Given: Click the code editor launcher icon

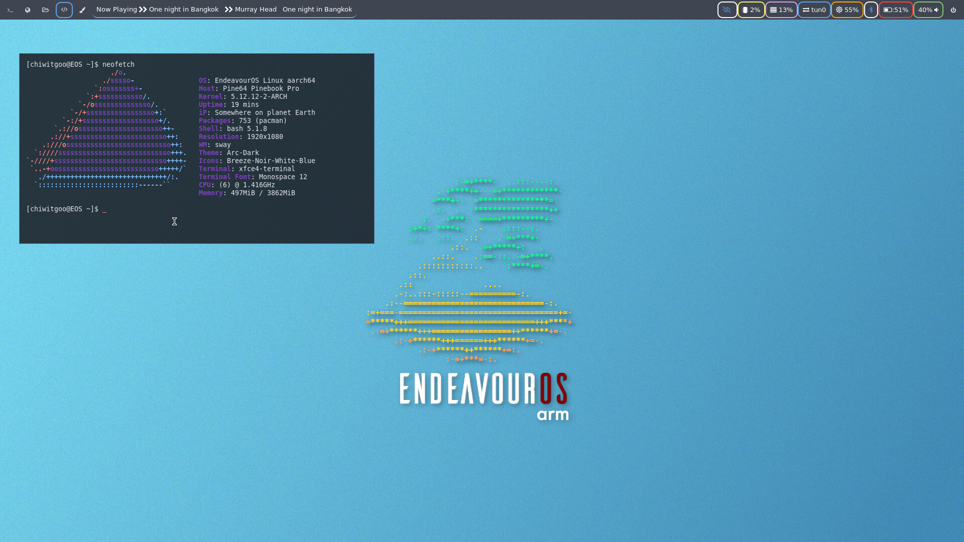Looking at the screenshot, I should [64, 10].
